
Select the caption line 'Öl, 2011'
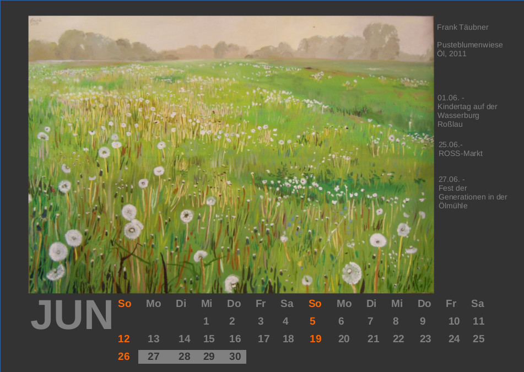click(451, 53)
